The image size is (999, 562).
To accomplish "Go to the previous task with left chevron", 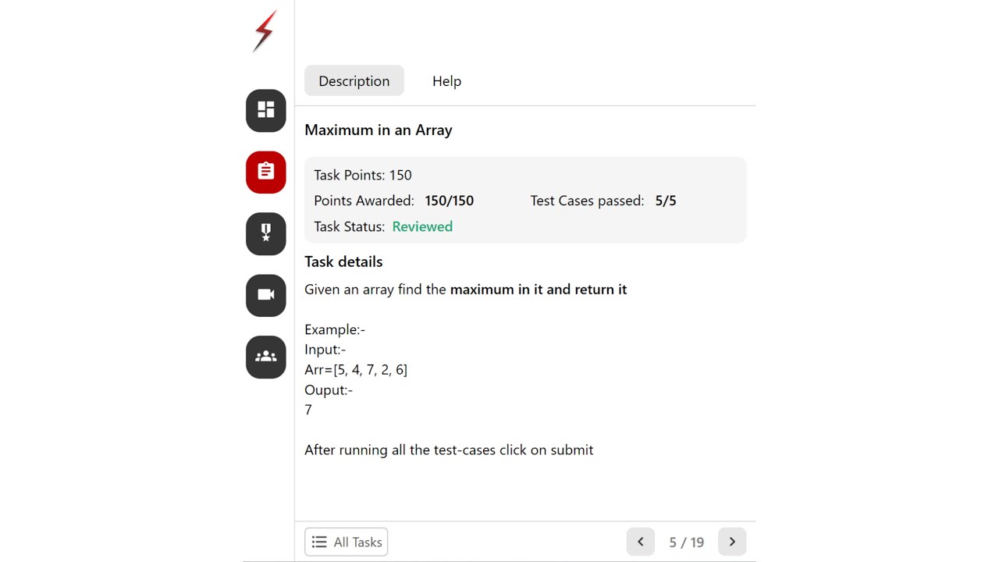I will click(x=641, y=542).
